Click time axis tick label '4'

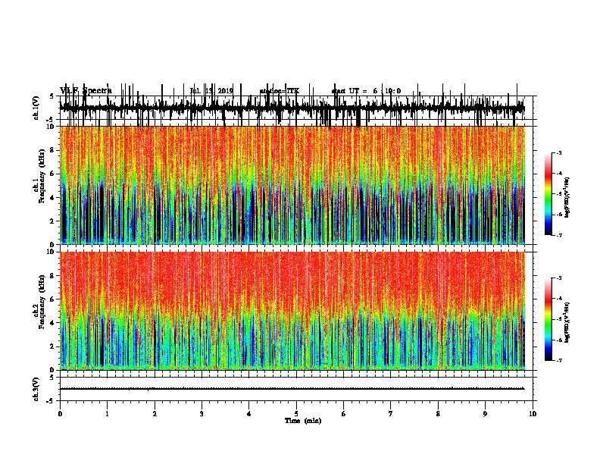coord(249,414)
